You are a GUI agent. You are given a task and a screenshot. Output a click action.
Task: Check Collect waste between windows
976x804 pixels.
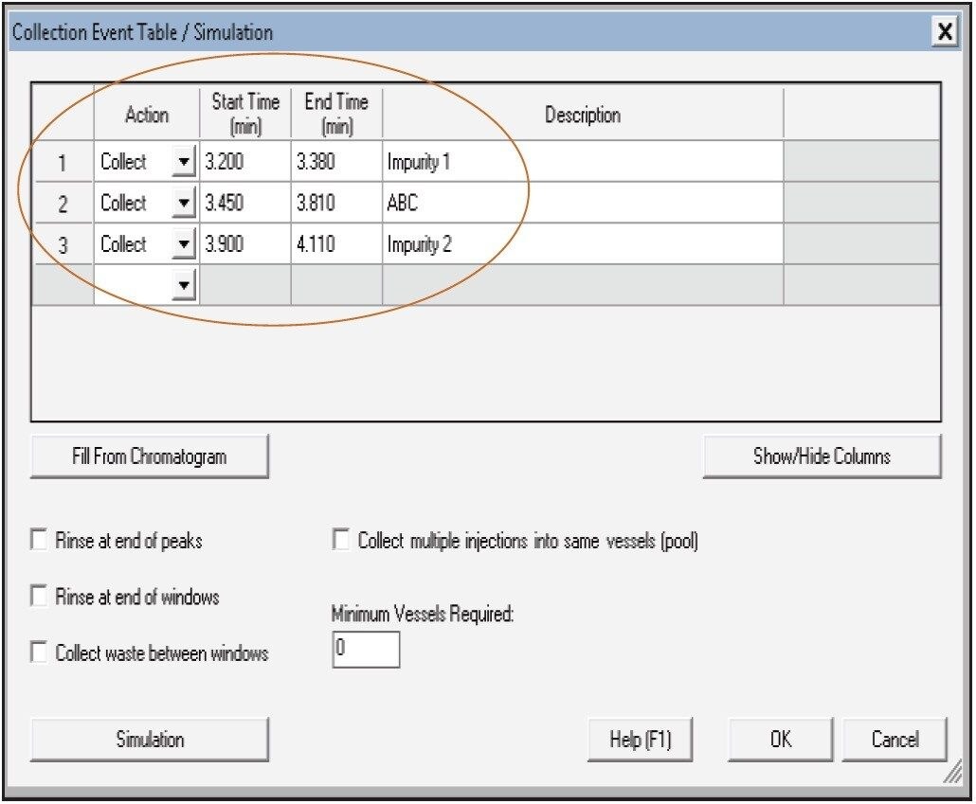click(x=40, y=652)
